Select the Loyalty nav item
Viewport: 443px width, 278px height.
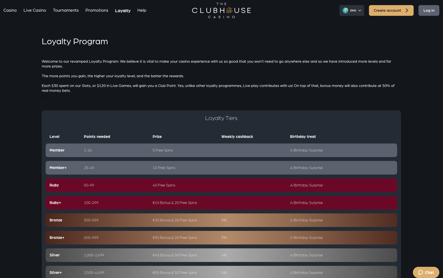pos(123,11)
